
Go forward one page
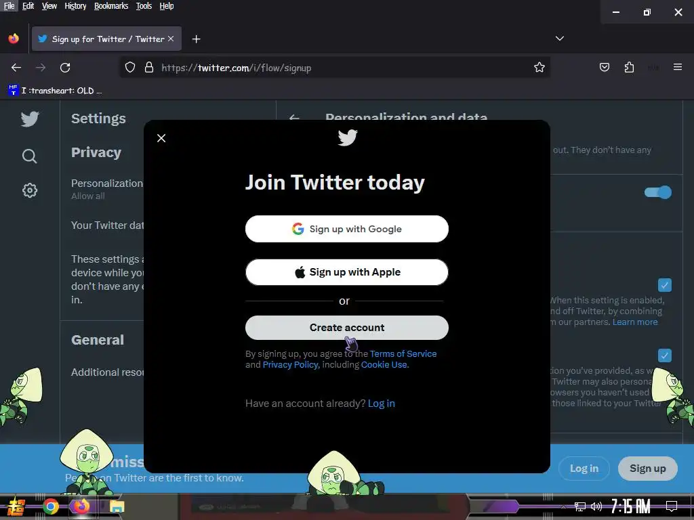pos(41,67)
